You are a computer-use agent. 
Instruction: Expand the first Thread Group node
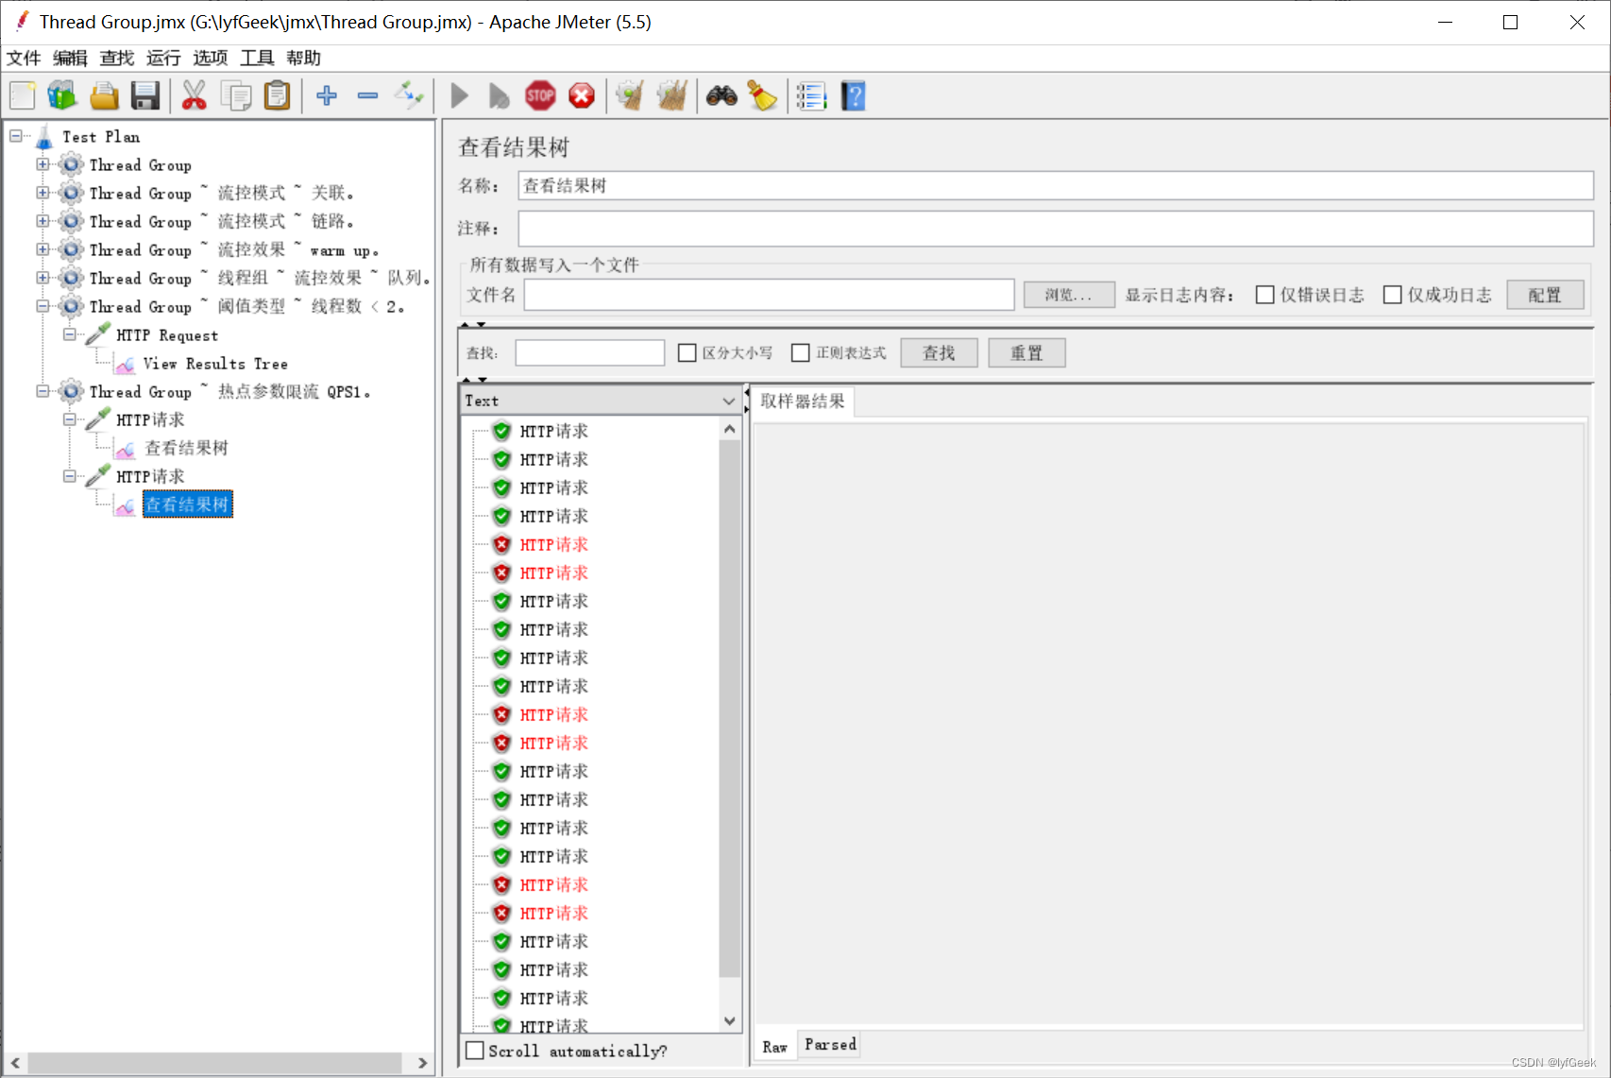point(42,164)
